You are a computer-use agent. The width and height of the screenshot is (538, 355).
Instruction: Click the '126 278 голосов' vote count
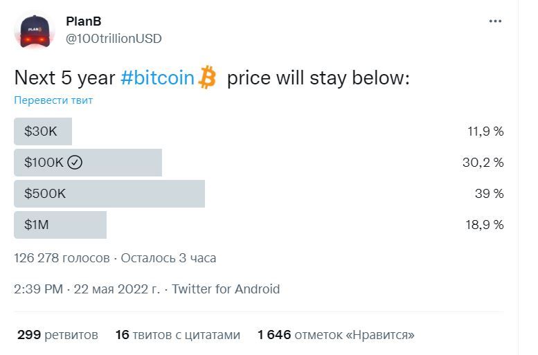[62, 258]
